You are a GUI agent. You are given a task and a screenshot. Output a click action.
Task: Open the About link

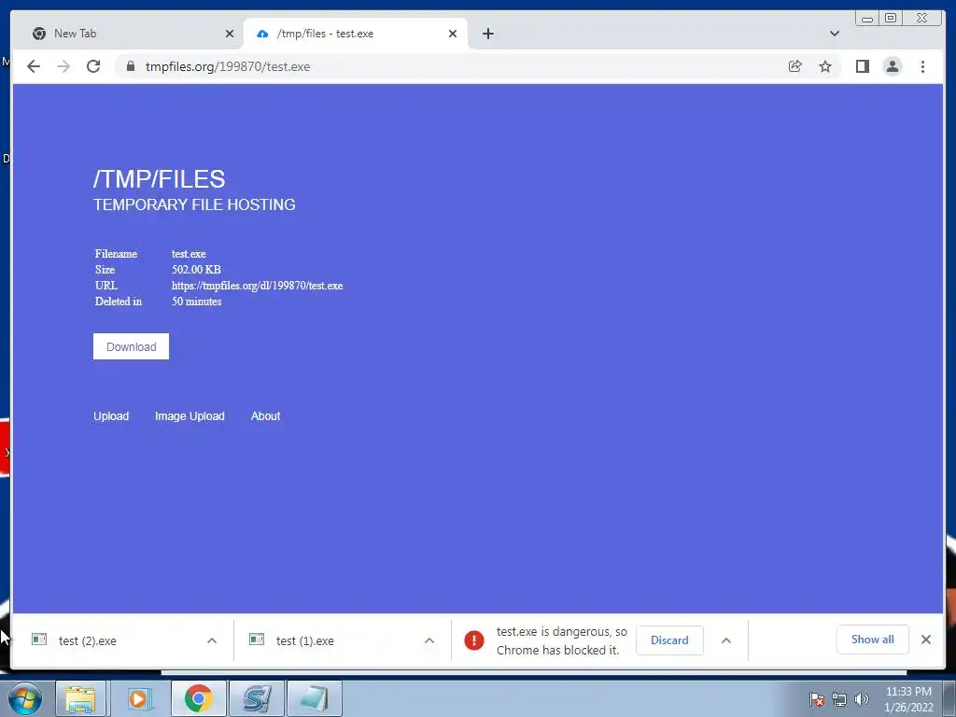click(266, 415)
